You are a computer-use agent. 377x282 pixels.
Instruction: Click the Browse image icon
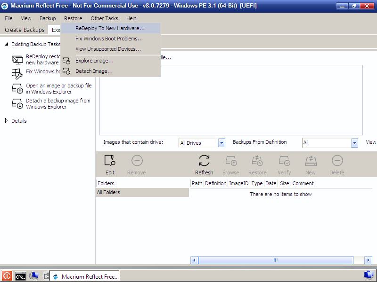[x=231, y=161]
